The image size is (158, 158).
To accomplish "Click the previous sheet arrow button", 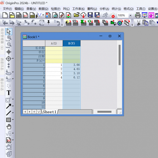I will point(25,112).
